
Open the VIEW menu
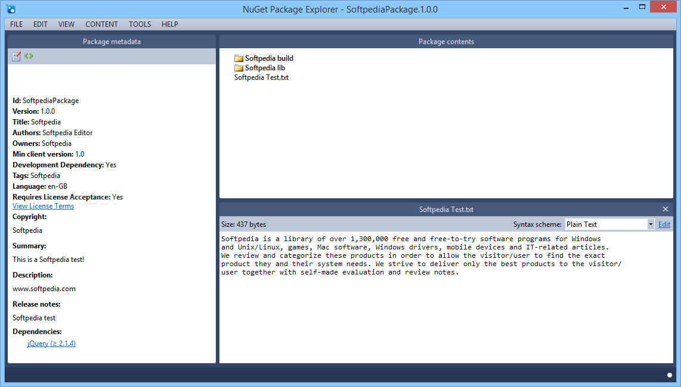point(66,24)
